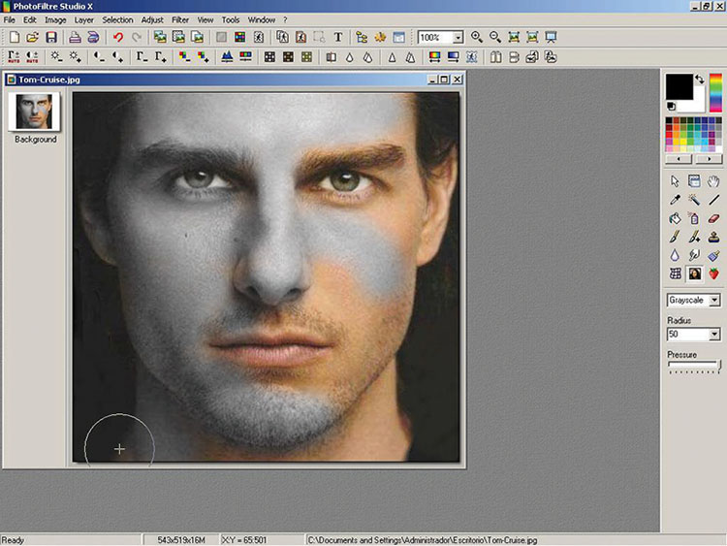Viewport: 727px width, 546px height.
Task: Choose the Paint Bucket fill tool
Action: point(676,218)
